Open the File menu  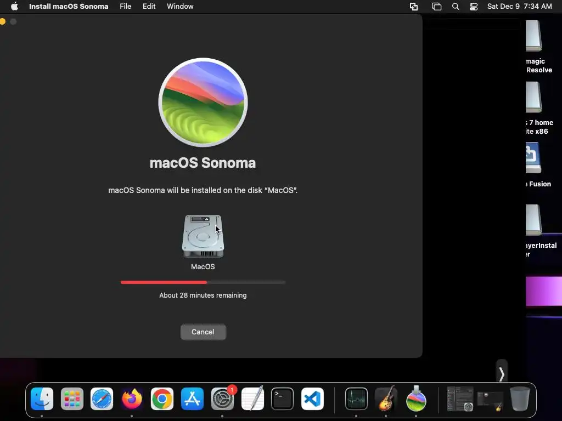tap(126, 7)
